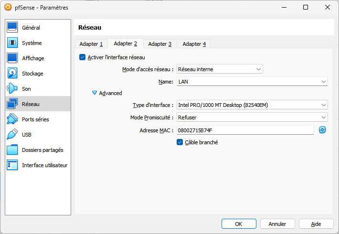
Task: Close the pfSense Paramètres window
Action: click(328, 7)
